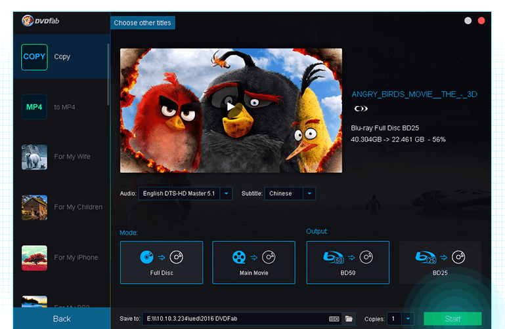The height and width of the screenshot is (329, 505).
Task: Choose BD50 output option
Action: (348, 263)
